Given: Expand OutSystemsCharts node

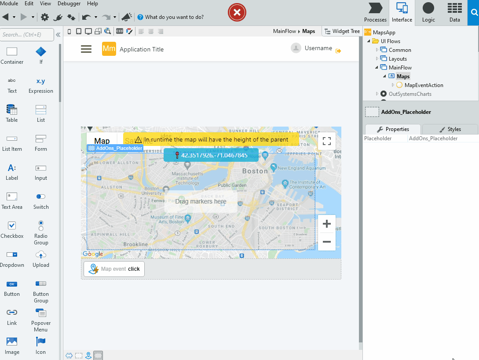Looking at the screenshot, I should coord(377,94).
